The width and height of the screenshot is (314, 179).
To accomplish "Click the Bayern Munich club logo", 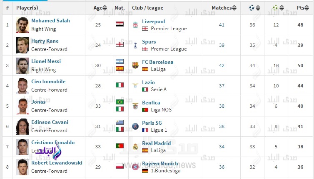I will tap(135, 167).
